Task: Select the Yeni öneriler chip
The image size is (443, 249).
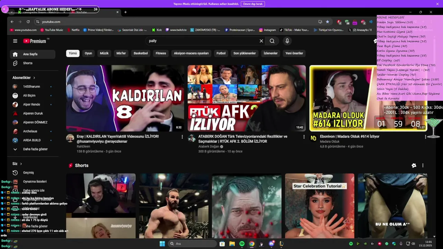Action: point(294,53)
